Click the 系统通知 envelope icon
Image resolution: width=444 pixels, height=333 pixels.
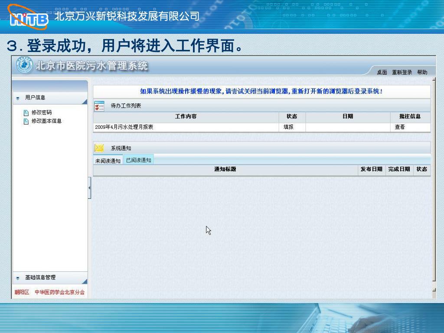[x=99, y=148]
